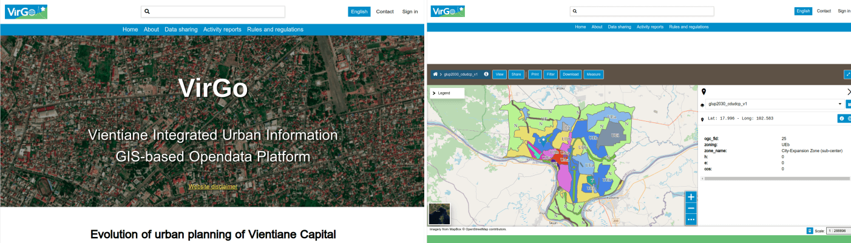Click the Share toolbar button
This screenshot has height=243, width=851.
tap(517, 75)
